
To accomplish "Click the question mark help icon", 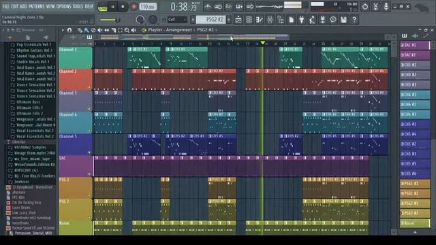I will click(354, 20).
